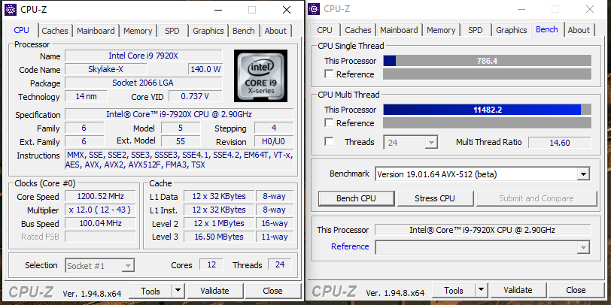Image resolution: width=611 pixels, height=305 pixels.
Task: Open Bench tab in left CPU-Z window
Action: coord(244,31)
